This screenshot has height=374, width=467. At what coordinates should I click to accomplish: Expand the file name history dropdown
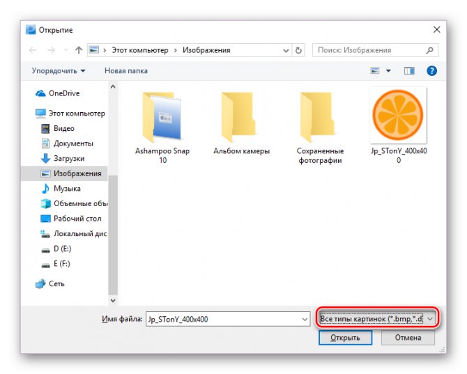[304, 319]
